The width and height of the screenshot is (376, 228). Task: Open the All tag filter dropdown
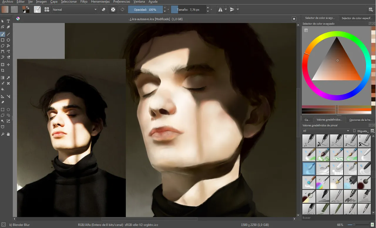point(326,131)
